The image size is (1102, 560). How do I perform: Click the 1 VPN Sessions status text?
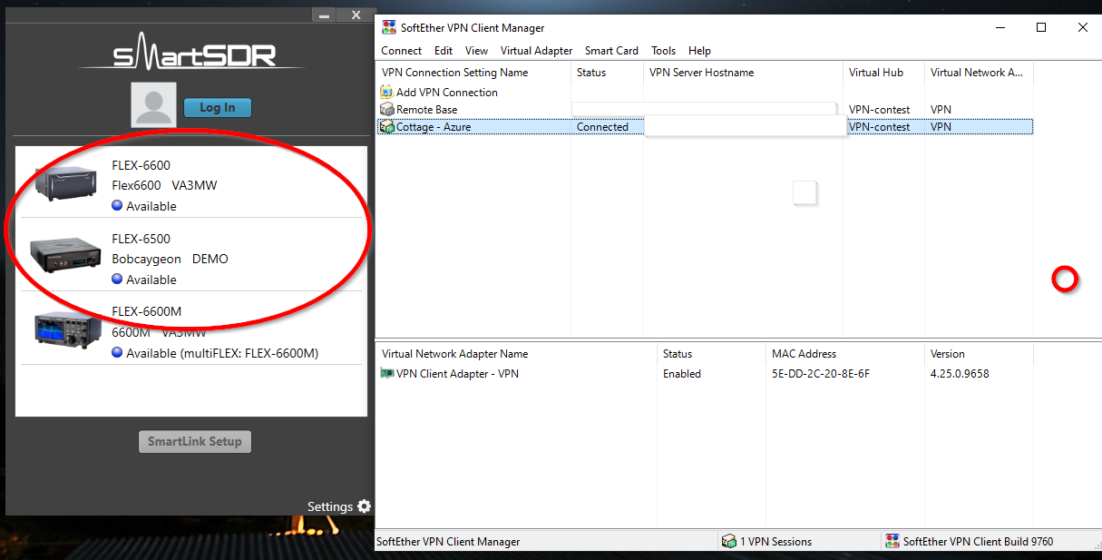(x=775, y=542)
